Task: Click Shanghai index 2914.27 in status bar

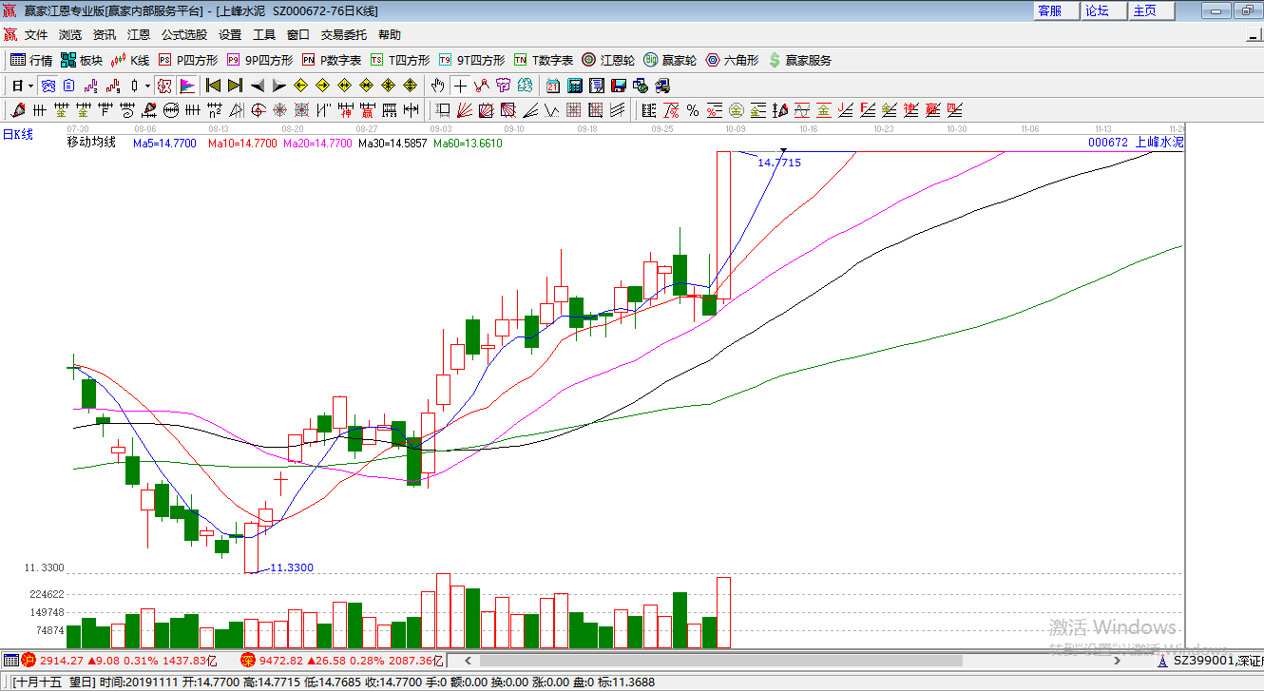Action: (x=61, y=660)
